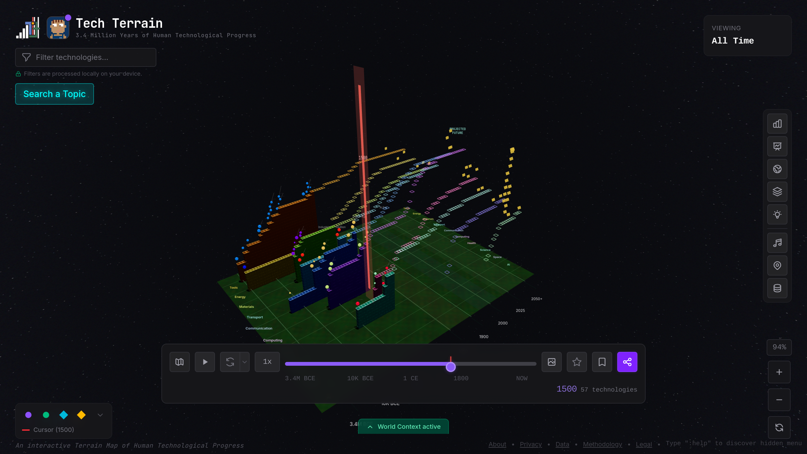Click the purple share button
Viewport: 807px width, 454px height.
[627, 362]
